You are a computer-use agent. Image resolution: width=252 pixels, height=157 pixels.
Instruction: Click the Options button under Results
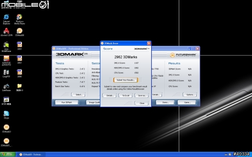click(190, 95)
